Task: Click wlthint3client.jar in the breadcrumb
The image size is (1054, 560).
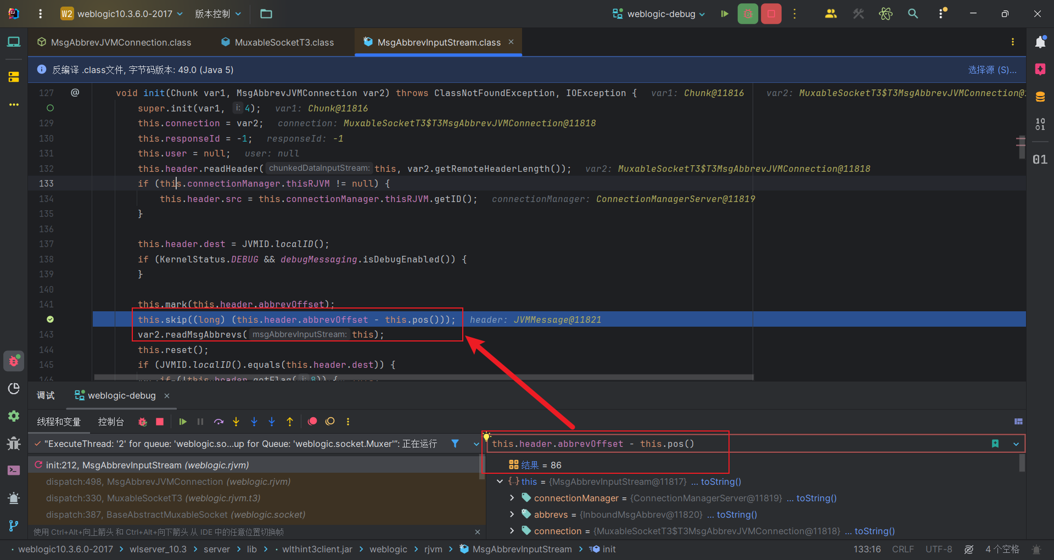Action: pos(317,549)
